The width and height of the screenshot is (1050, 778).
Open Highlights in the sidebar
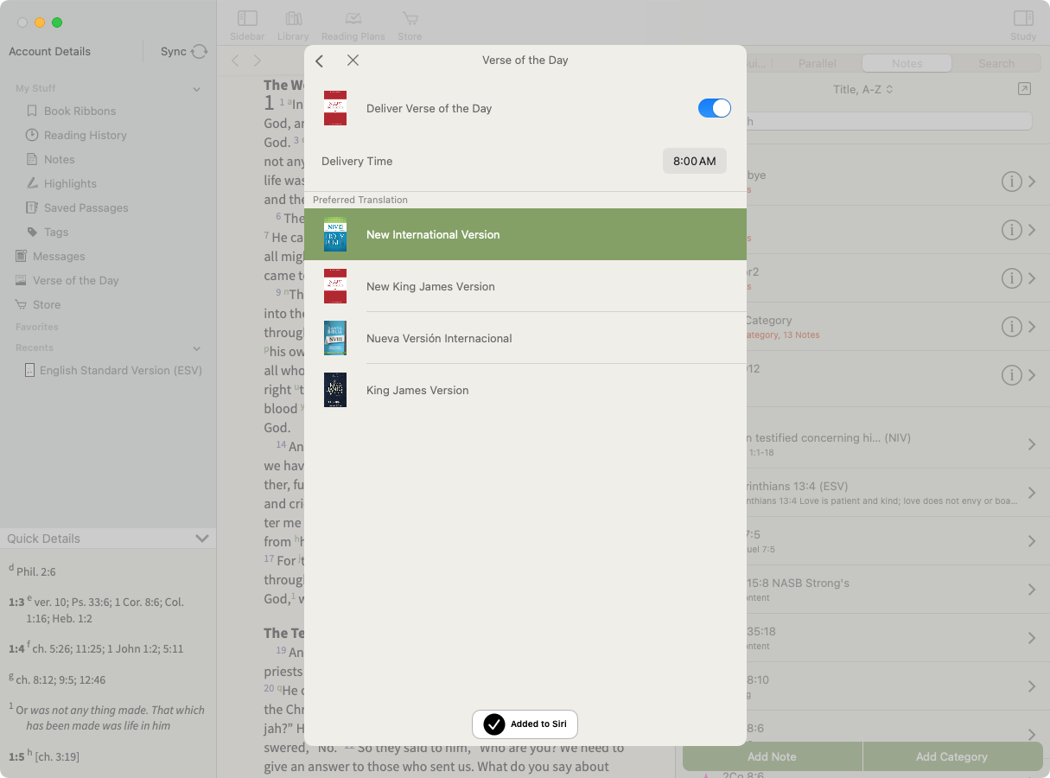(70, 183)
